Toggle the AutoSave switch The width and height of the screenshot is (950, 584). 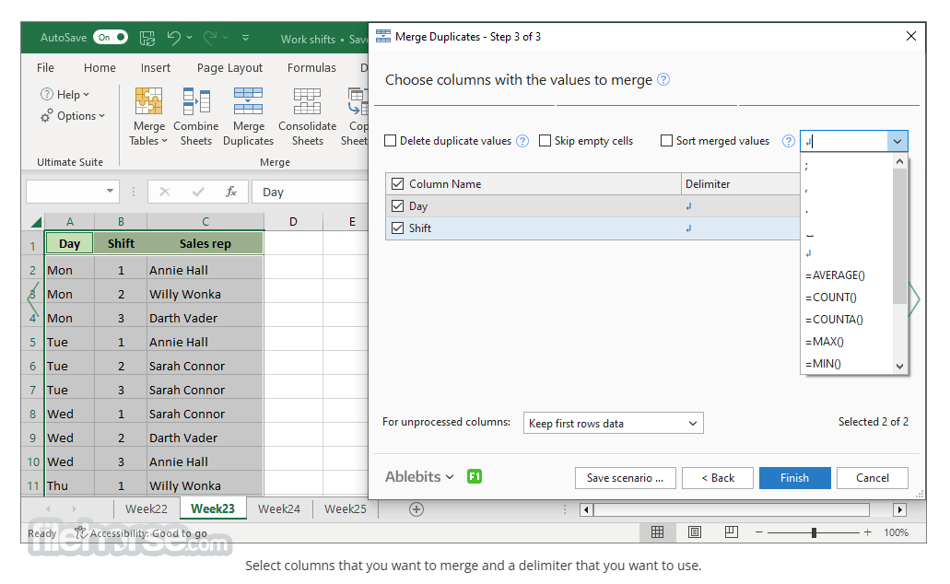point(111,38)
